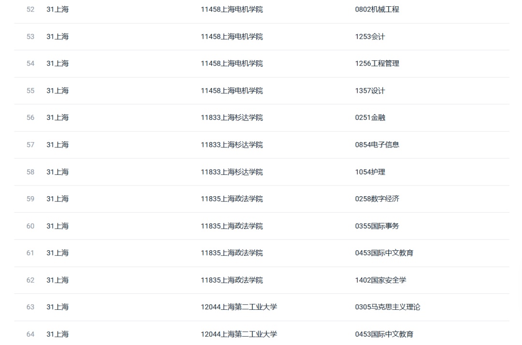522x345 pixels.
Task: Click 31上海 in row 52
Action: tap(58, 9)
